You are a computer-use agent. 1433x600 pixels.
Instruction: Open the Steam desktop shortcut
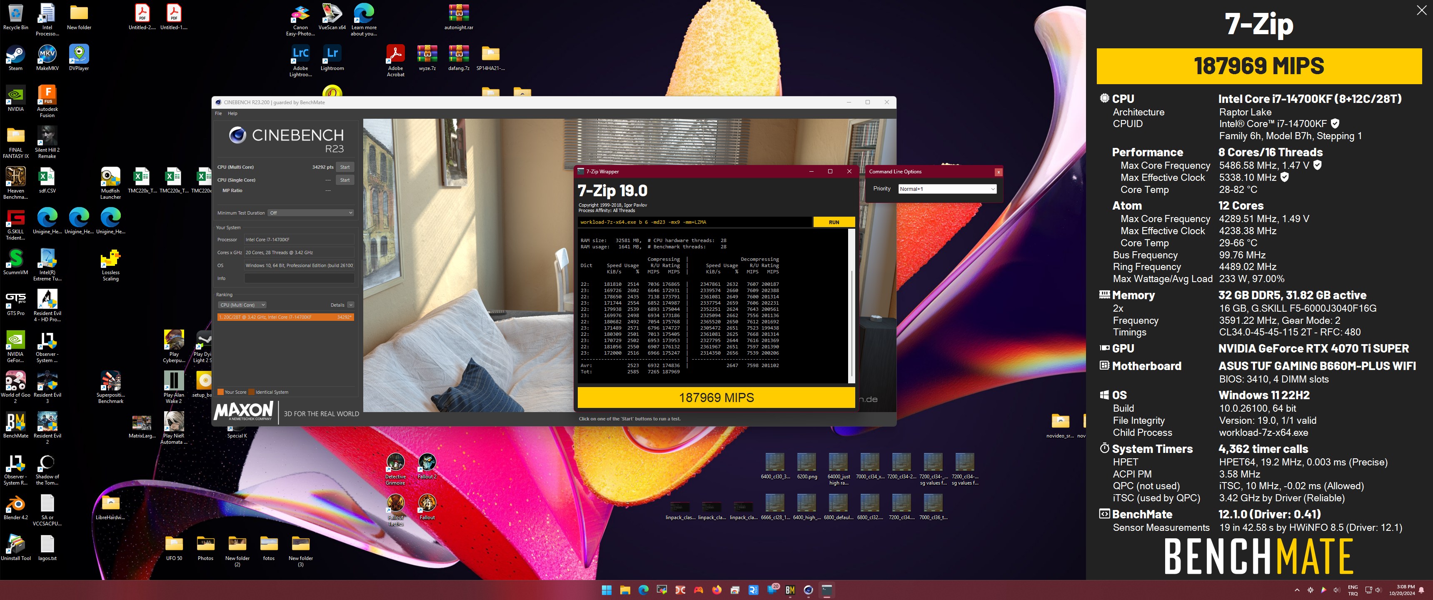pos(15,58)
